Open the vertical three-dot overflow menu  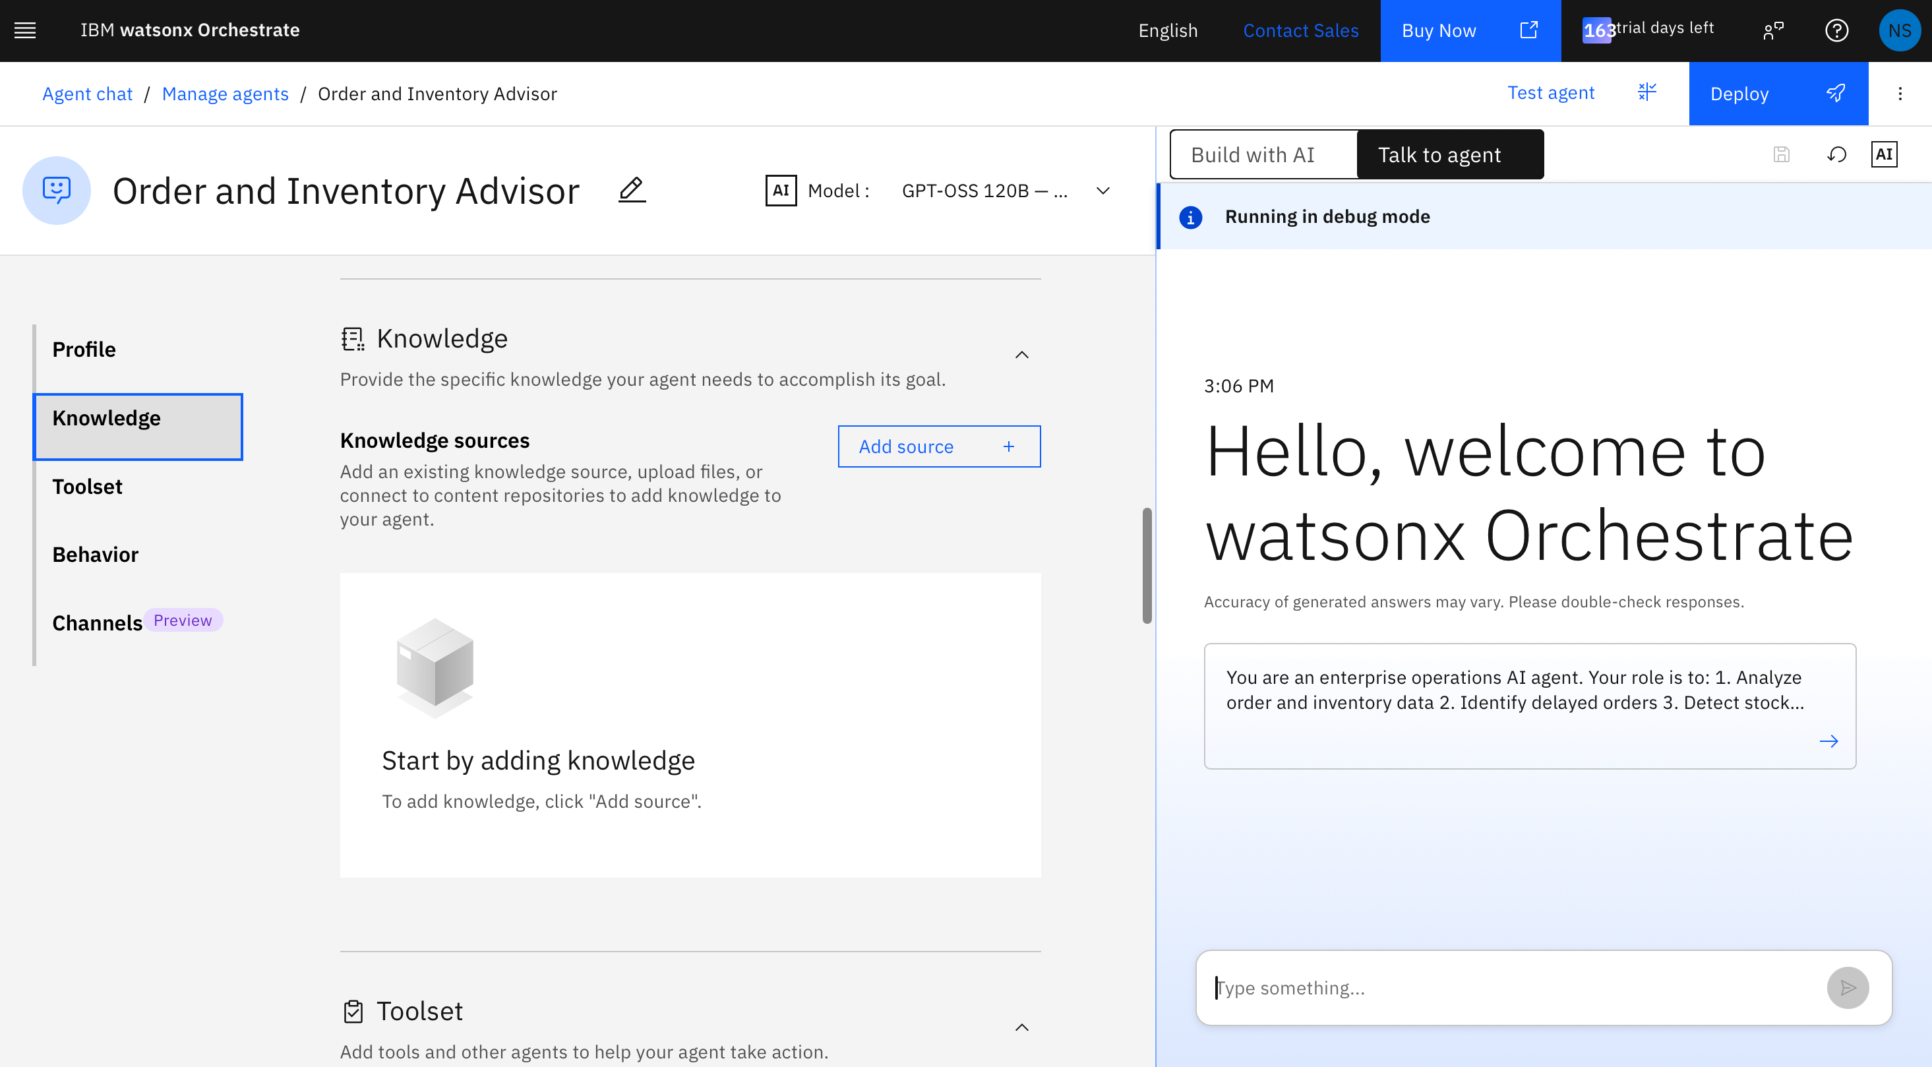(1900, 94)
